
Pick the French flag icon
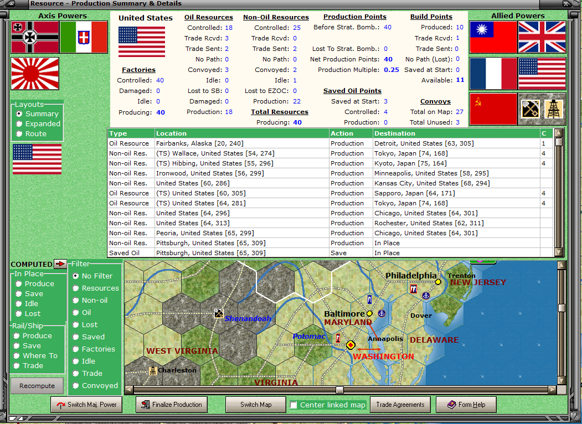[x=493, y=74]
